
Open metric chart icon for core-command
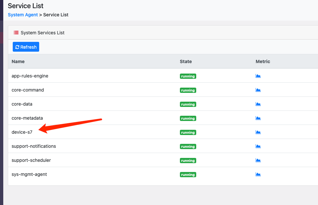tap(258, 90)
